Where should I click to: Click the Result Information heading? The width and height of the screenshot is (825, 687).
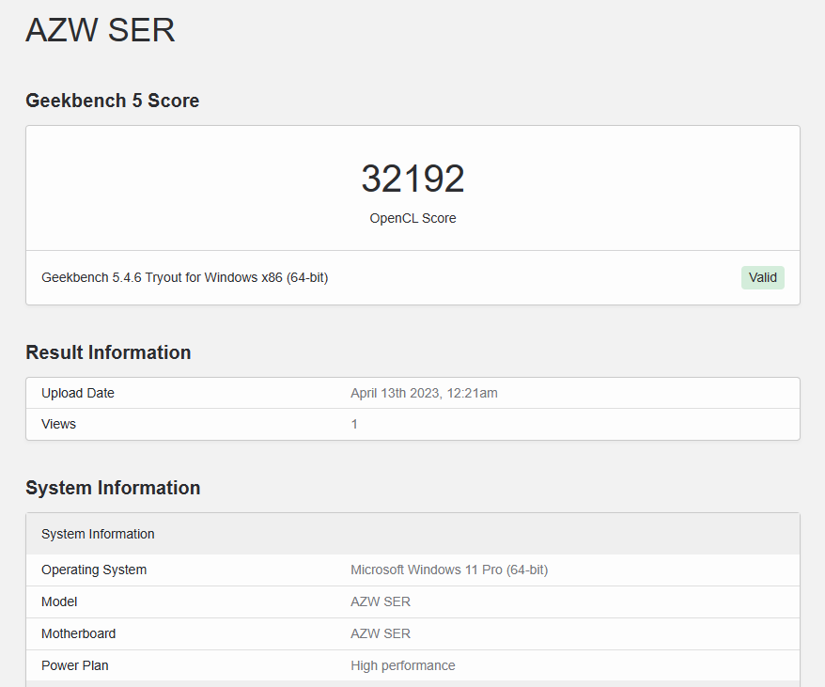pos(108,352)
